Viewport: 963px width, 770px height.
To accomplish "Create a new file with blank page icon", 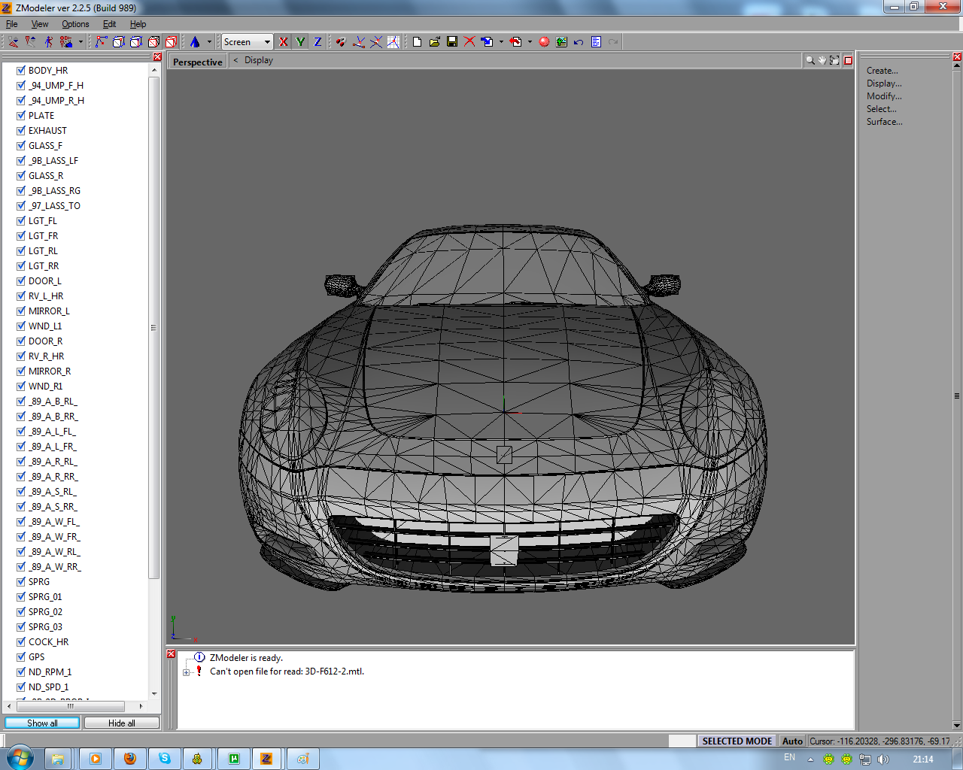I will click(x=417, y=42).
